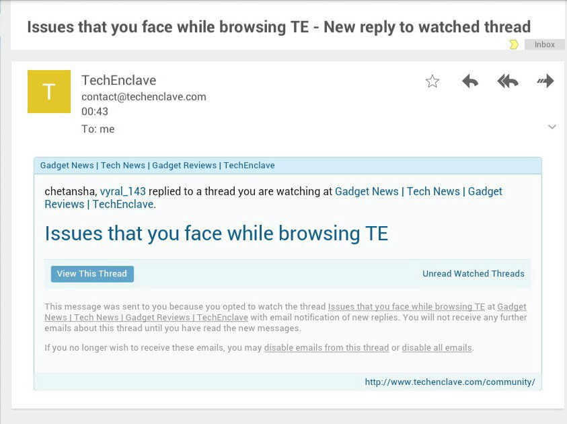The image size is (567, 424).
Task: Open the yellow T sender avatar
Action: pos(49,92)
